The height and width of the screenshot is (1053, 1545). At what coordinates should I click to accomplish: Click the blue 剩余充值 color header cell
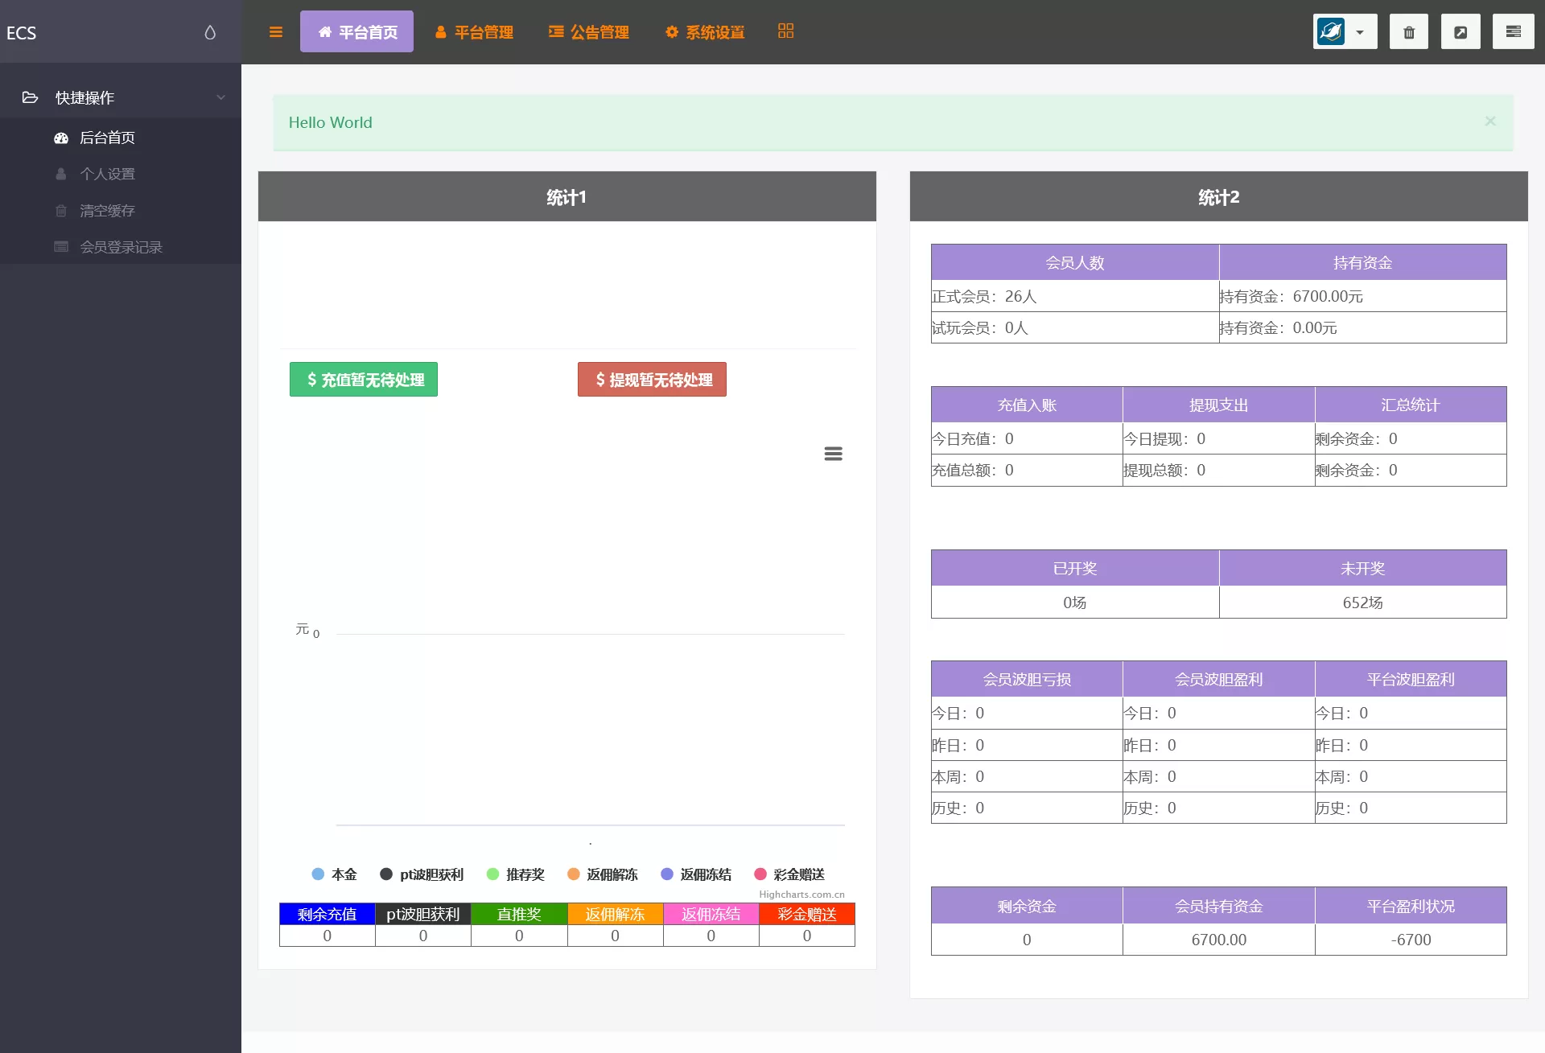click(327, 914)
